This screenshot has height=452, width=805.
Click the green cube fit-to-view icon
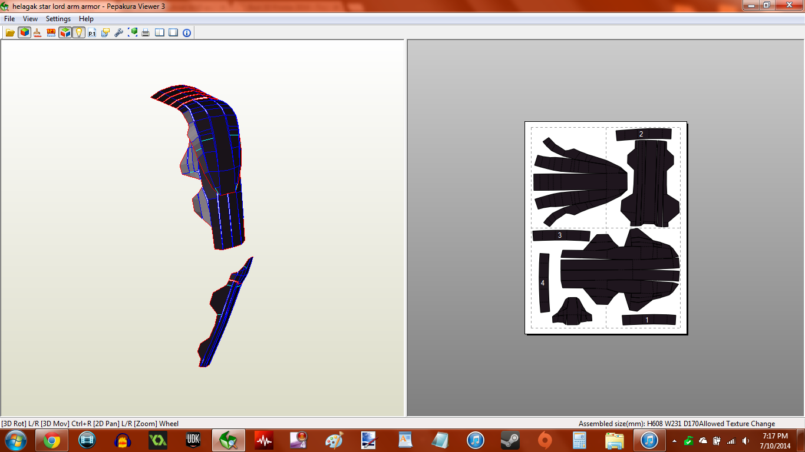click(x=133, y=33)
